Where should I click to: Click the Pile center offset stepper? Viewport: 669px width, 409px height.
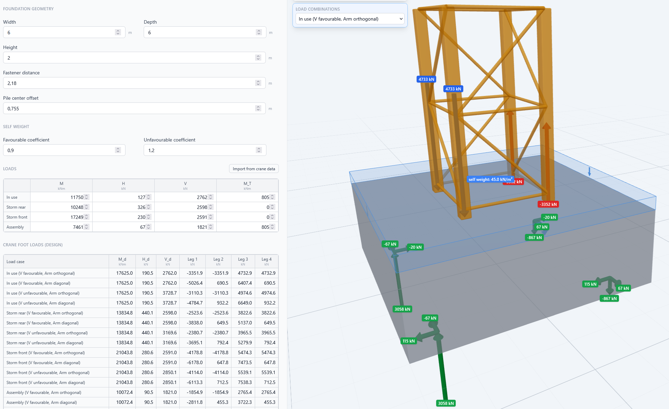258,108
